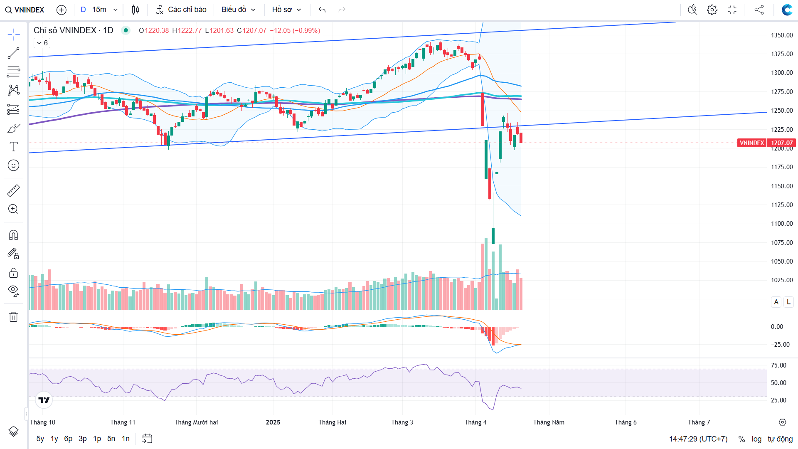Toggle log scale mode

coord(756,439)
